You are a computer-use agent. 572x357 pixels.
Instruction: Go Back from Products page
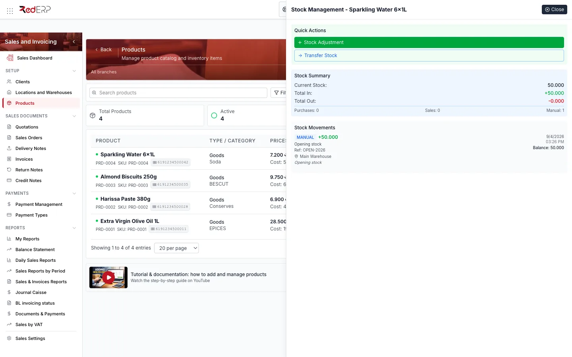coord(103,50)
